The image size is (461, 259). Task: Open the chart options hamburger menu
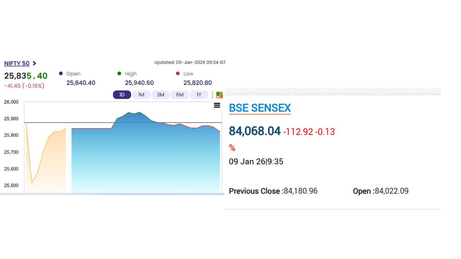click(x=217, y=105)
